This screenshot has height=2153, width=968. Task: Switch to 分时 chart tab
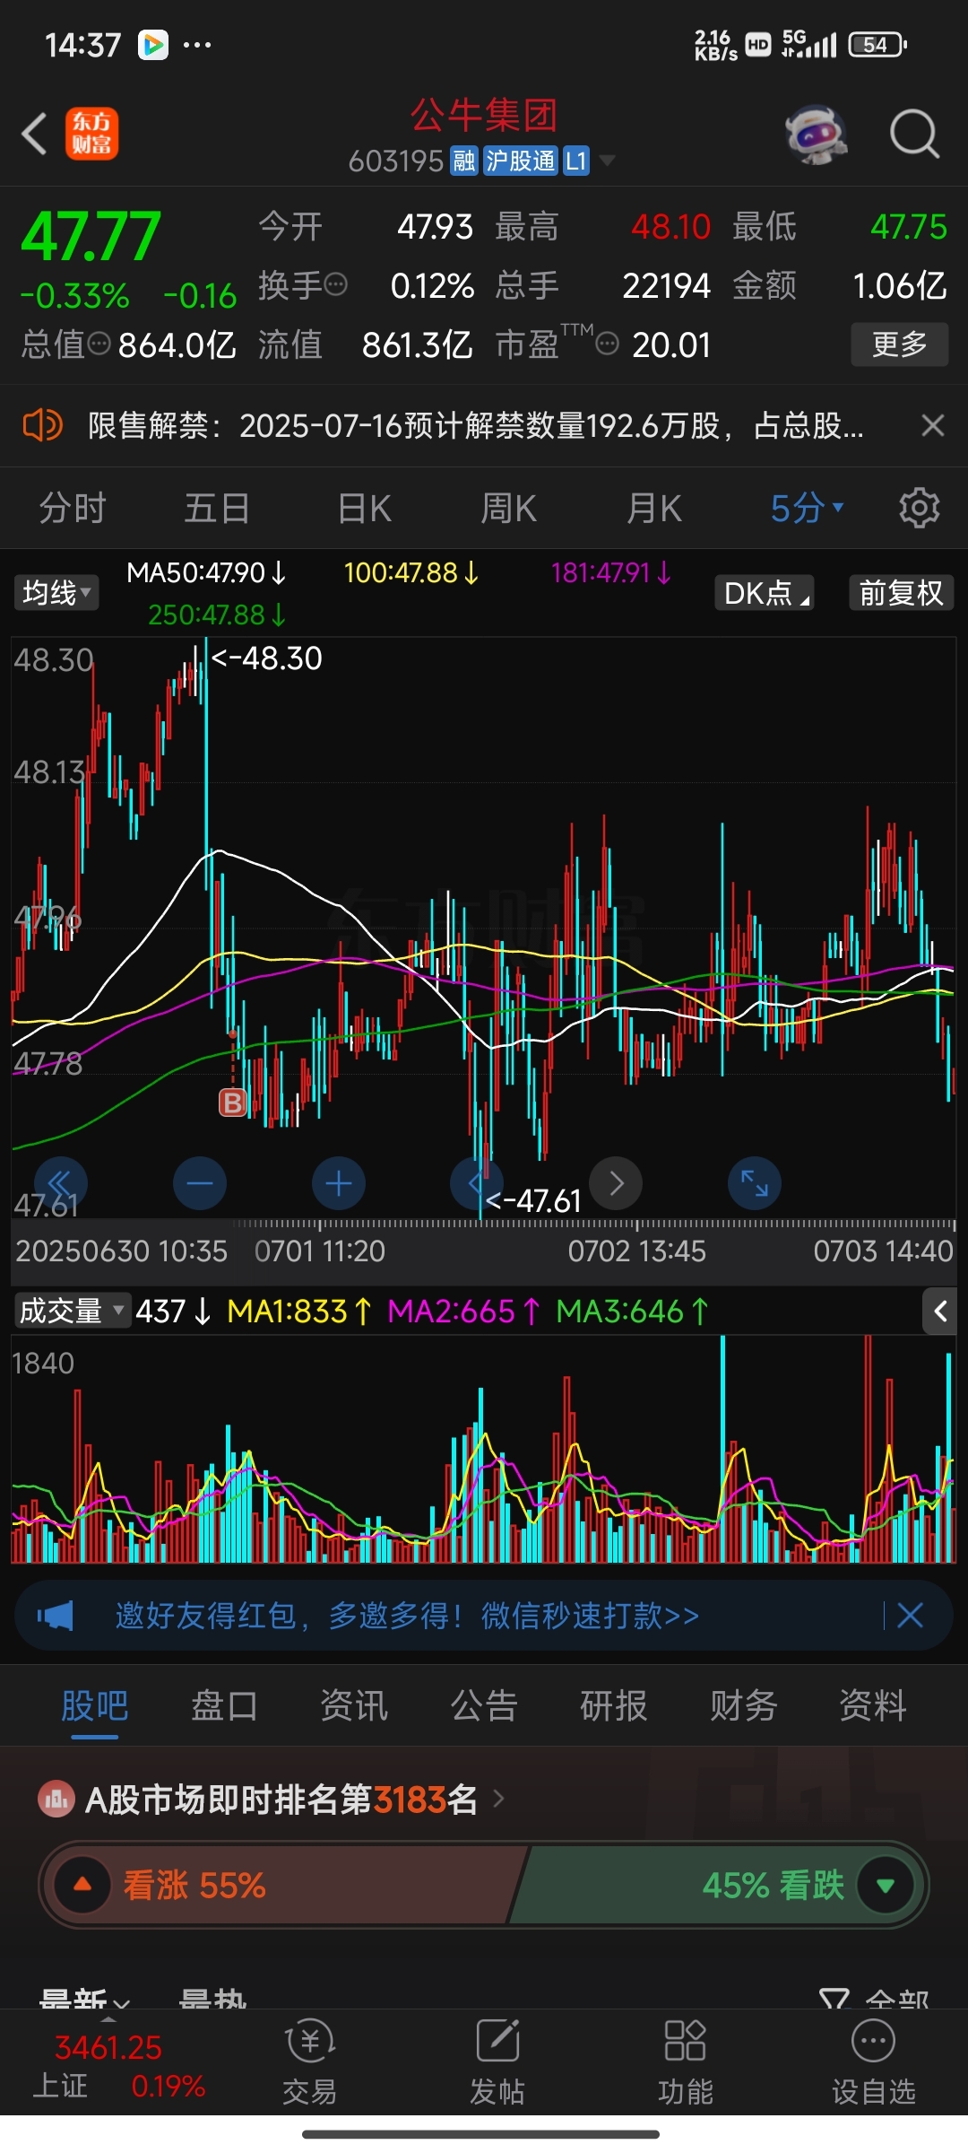click(x=73, y=509)
